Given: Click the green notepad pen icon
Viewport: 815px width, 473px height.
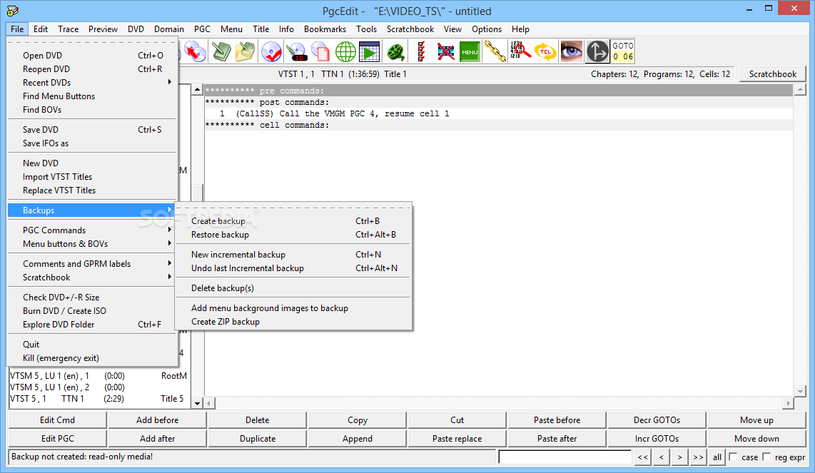Looking at the screenshot, I should [x=222, y=51].
